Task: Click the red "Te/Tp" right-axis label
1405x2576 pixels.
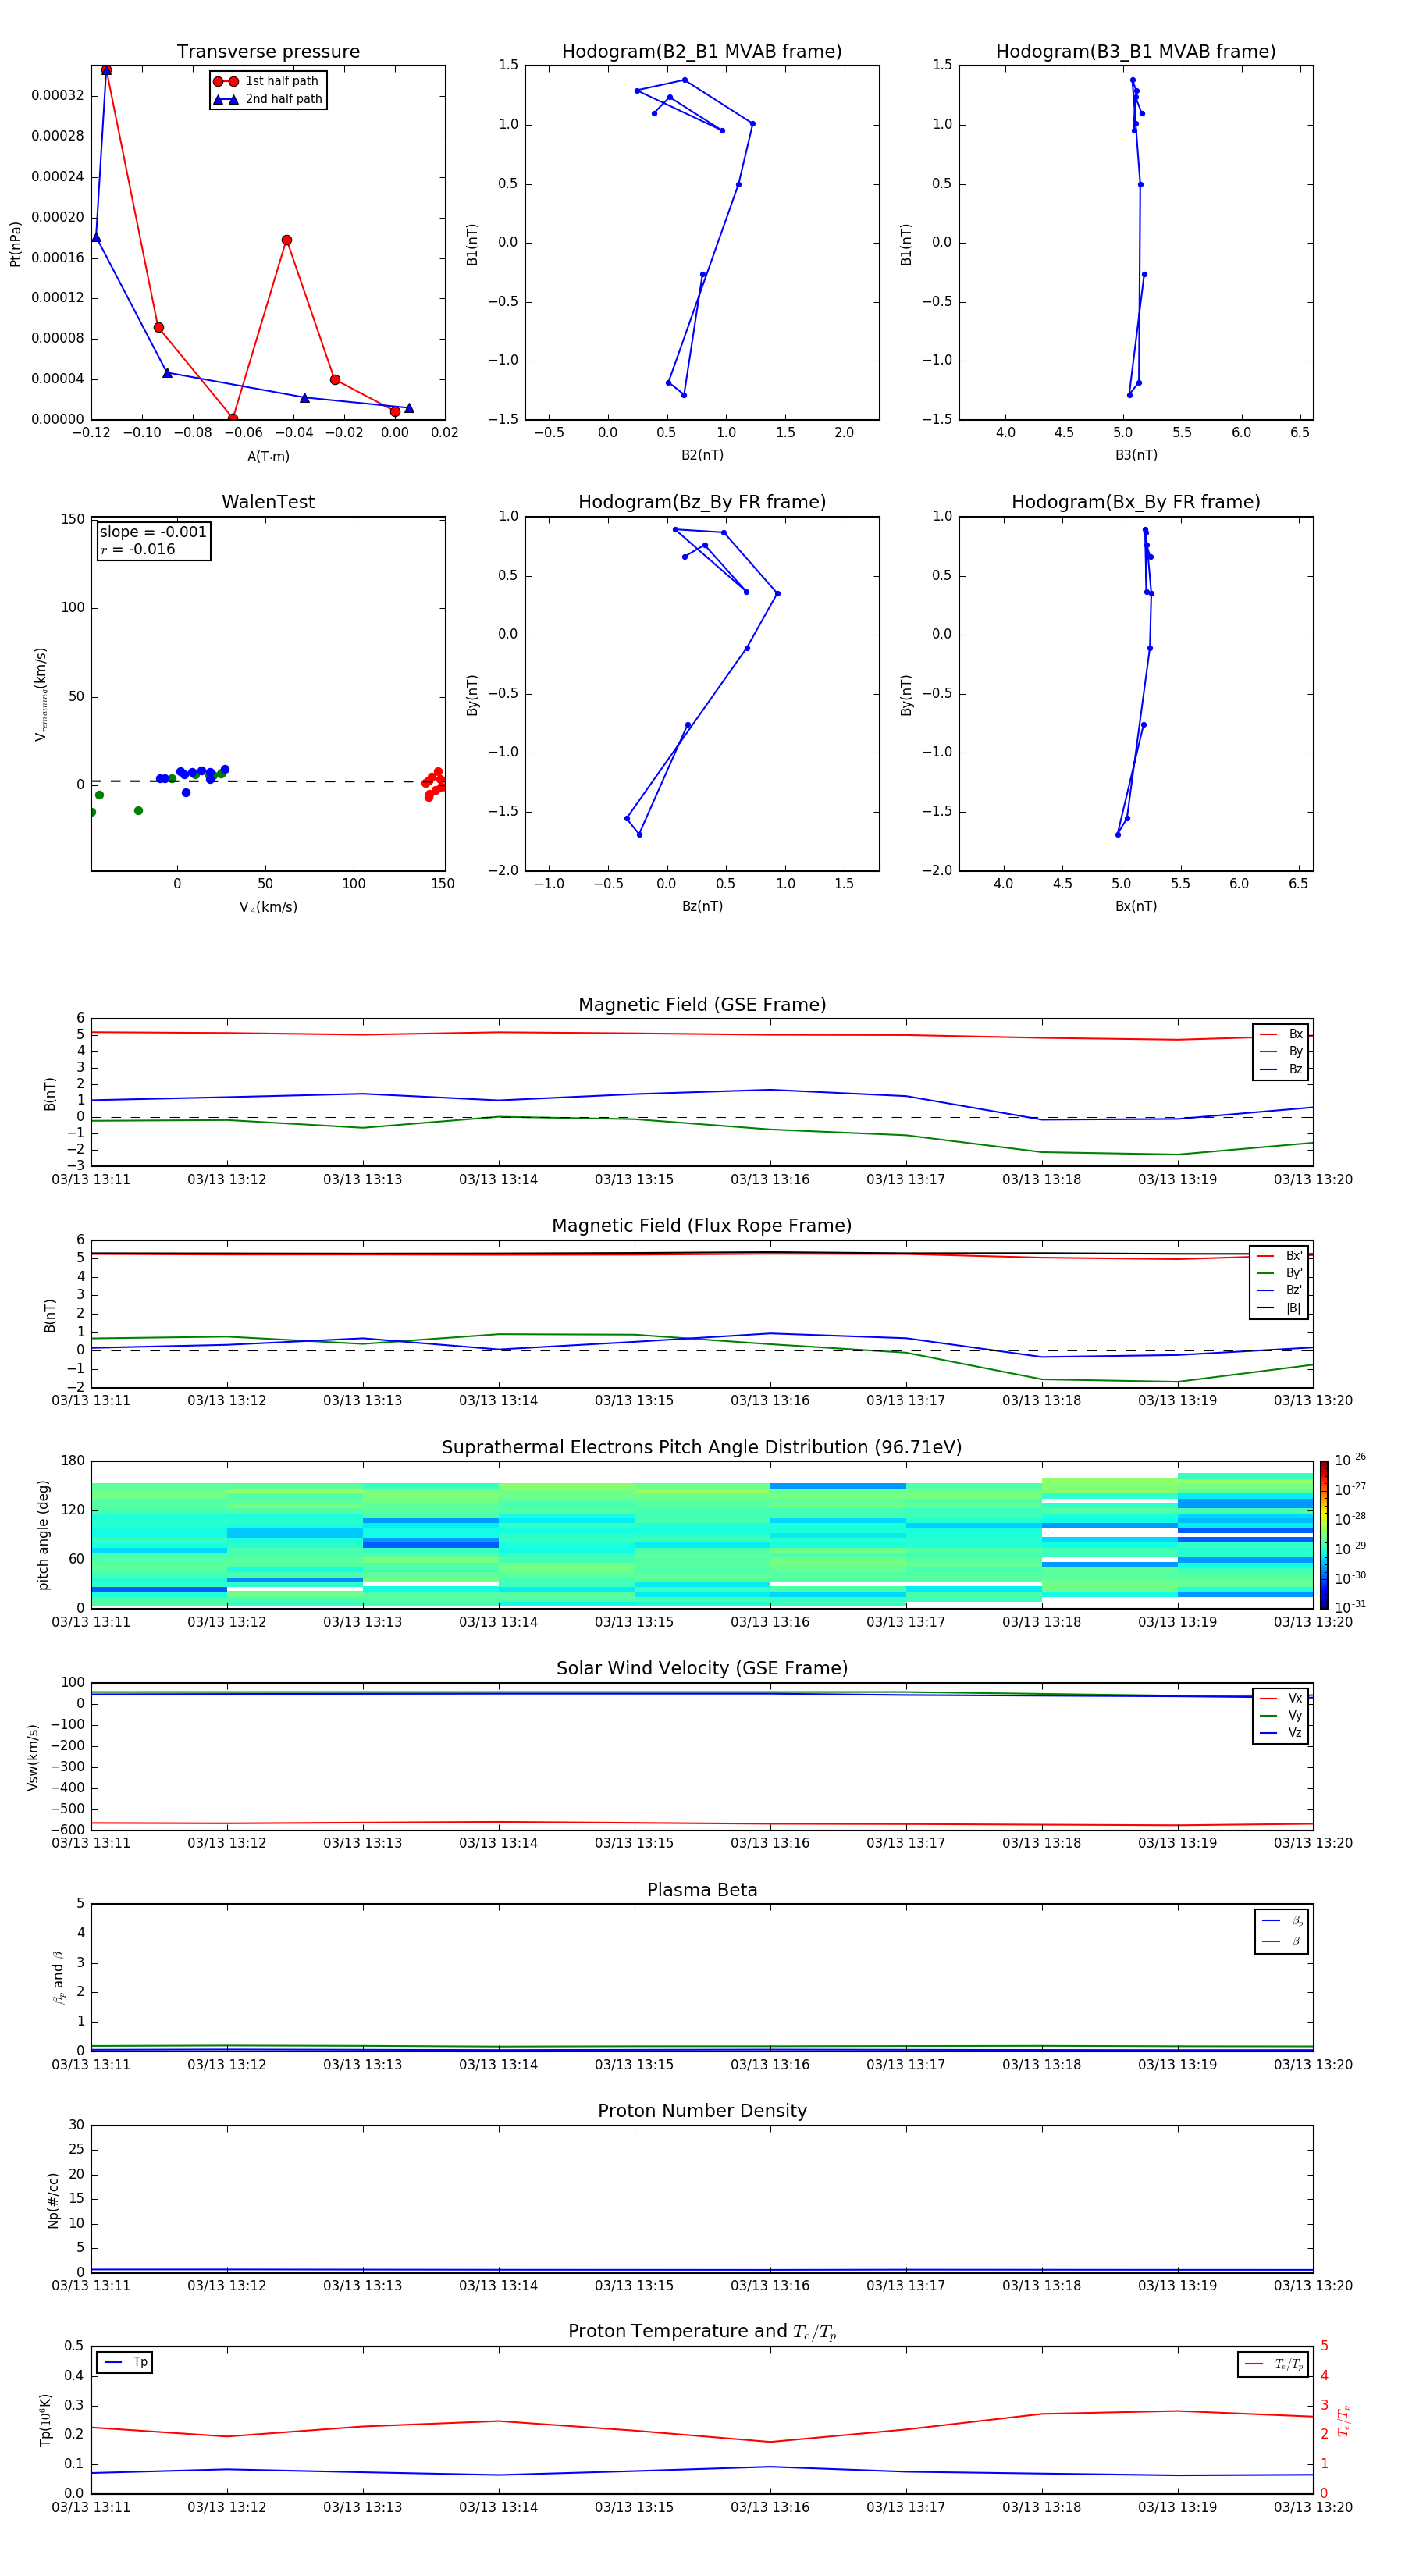Action: (x=1344, y=2420)
